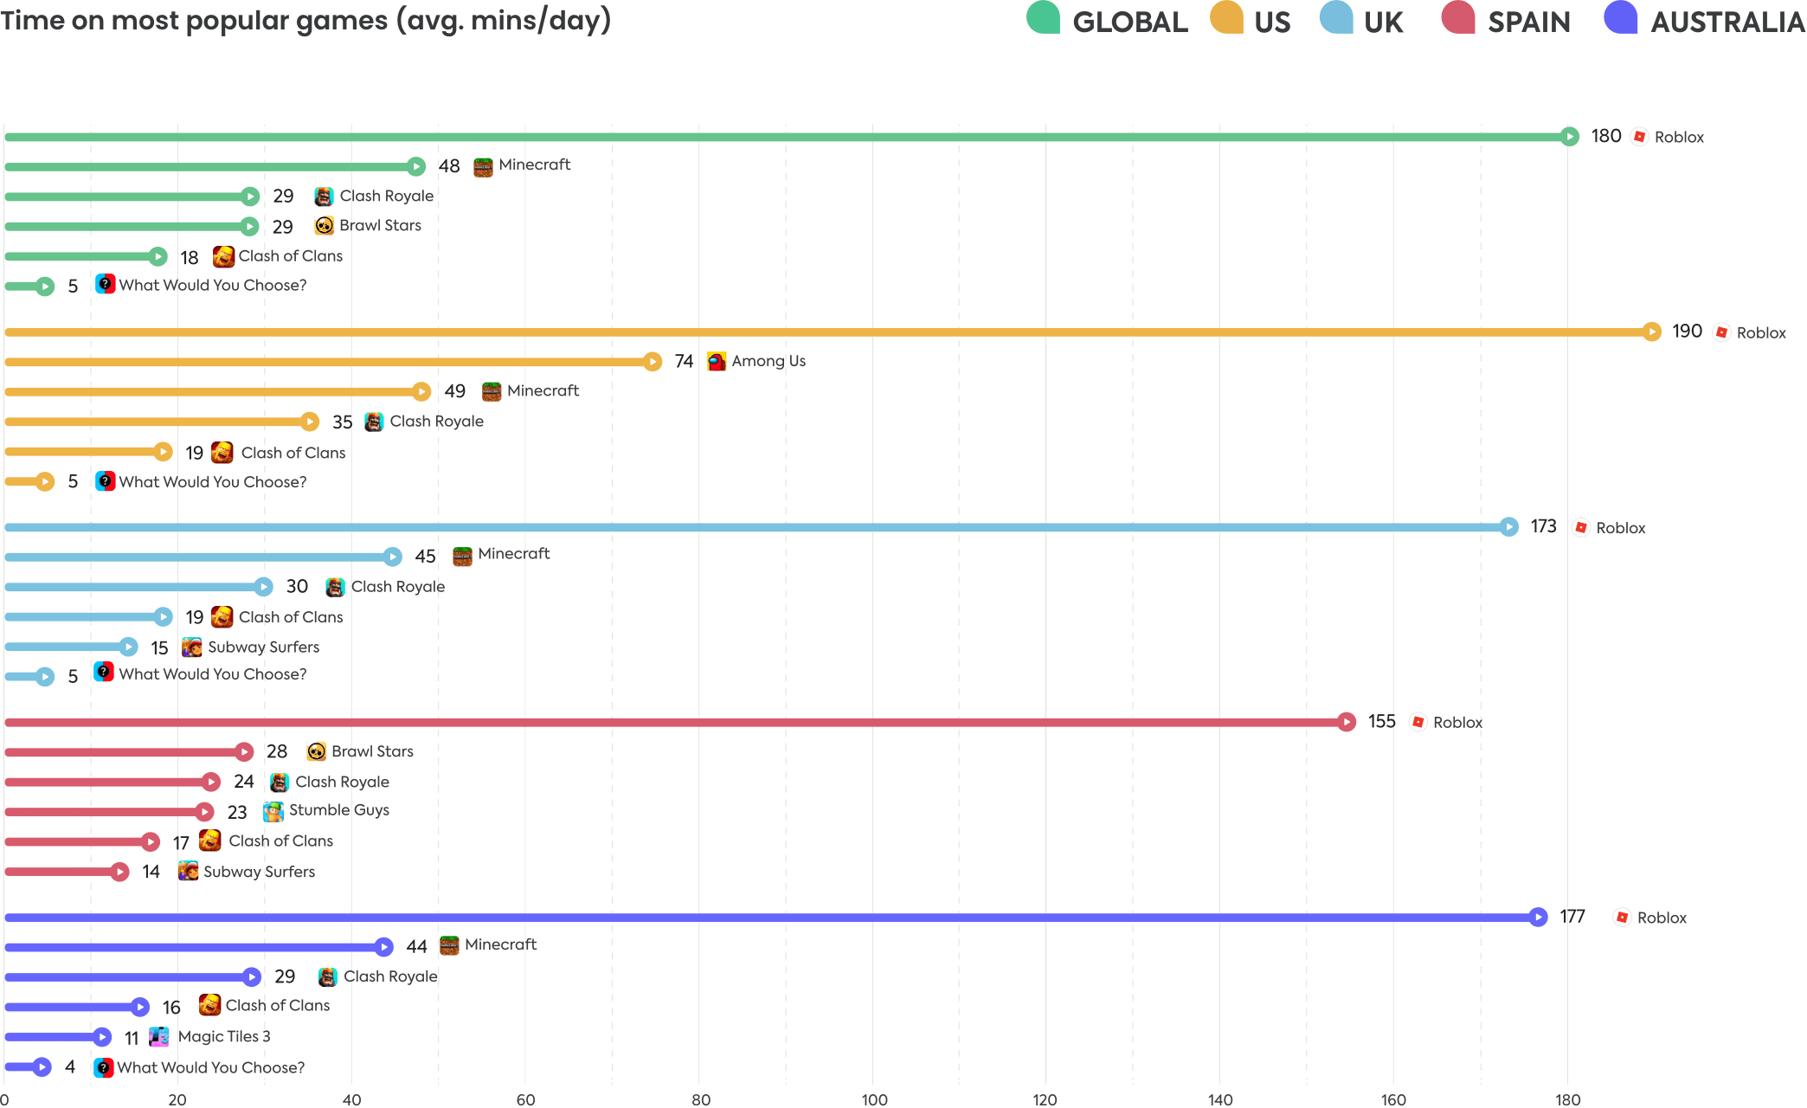The image size is (1807, 1108).
Task: Click the Minecraft icon beside the 48 value
Action: pos(483,166)
